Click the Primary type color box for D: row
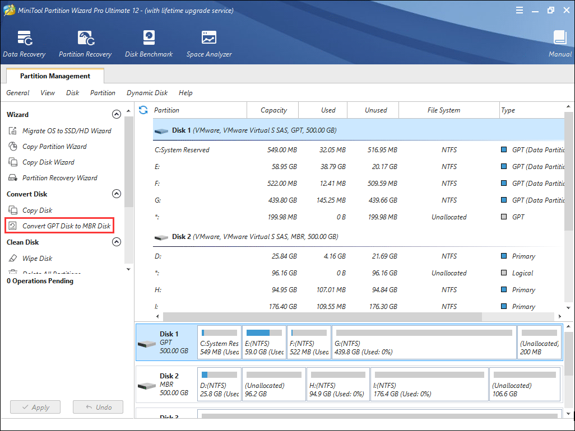Screen dimensions: 575x431 coord(504,256)
